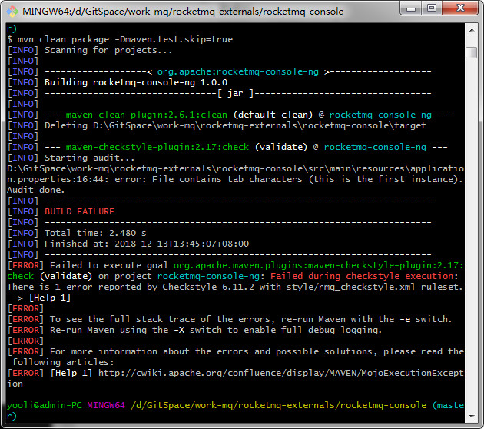Viewport: 484px width, 429px height.
Task: Click 'Total time: 2.480 s' line
Action: pos(95,233)
